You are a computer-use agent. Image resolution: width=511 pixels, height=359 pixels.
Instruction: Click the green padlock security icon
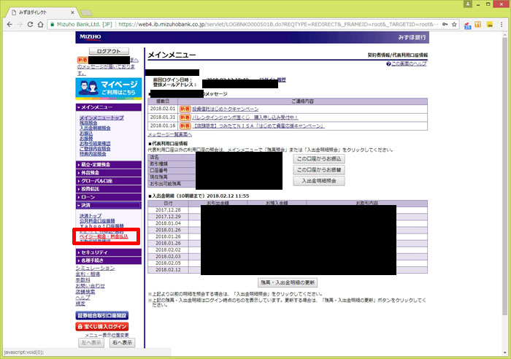(x=52, y=24)
